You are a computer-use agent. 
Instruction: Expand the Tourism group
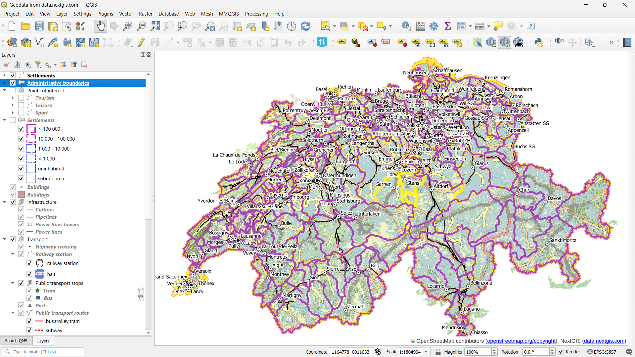coord(13,98)
